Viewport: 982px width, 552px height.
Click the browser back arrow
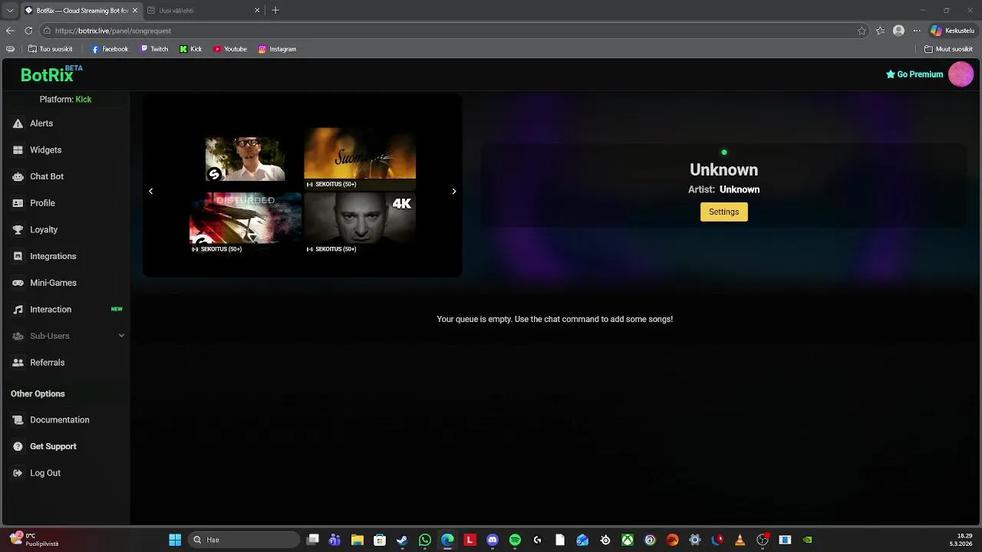[10, 31]
